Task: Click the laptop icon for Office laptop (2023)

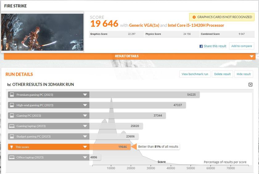Action: (12, 157)
